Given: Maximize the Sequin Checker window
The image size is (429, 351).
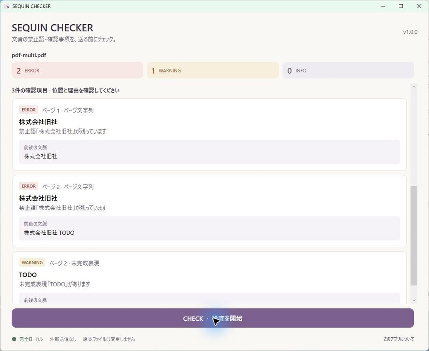Looking at the screenshot, I should coord(401,6).
